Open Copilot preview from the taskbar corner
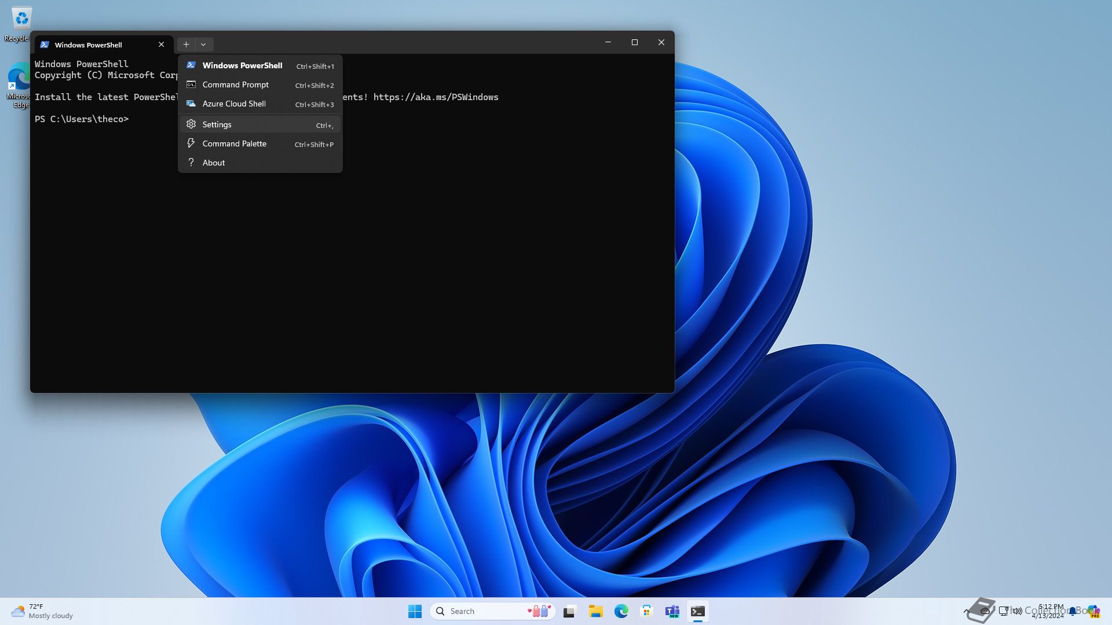This screenshot has height=625, width=1112. [x=1093, y=611]
